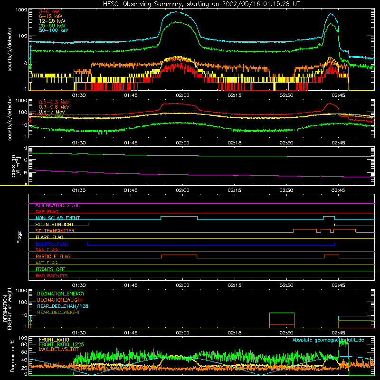380x380 pixels.
Task: Click the green FRONTS_OFF label
Action: pyautogui.click(x=50, y=269)
